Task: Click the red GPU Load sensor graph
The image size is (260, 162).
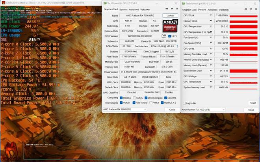Action: point(243,48)
